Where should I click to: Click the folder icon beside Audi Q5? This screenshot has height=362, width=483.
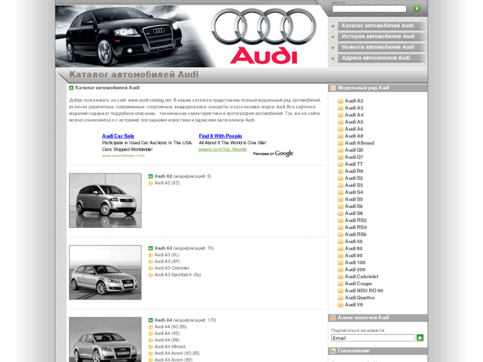pos(340,150)
